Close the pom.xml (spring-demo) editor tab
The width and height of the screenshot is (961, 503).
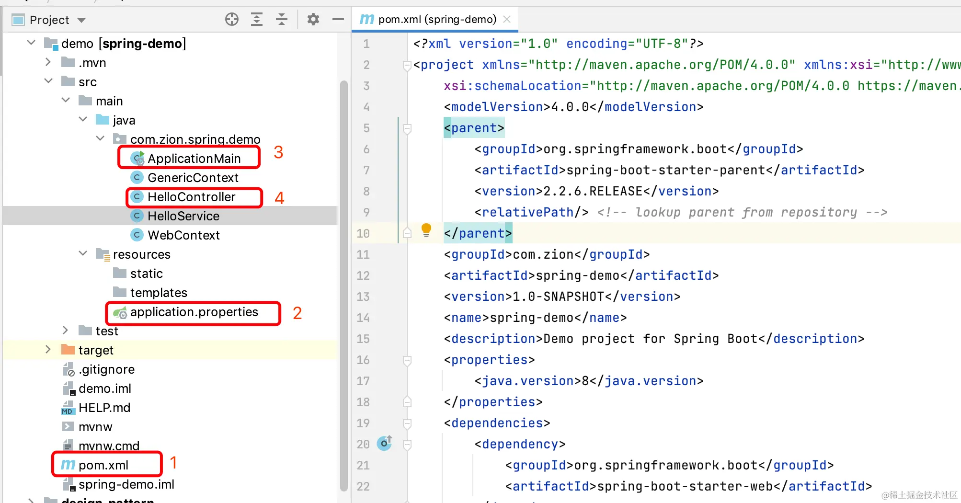tap(507, 19)
